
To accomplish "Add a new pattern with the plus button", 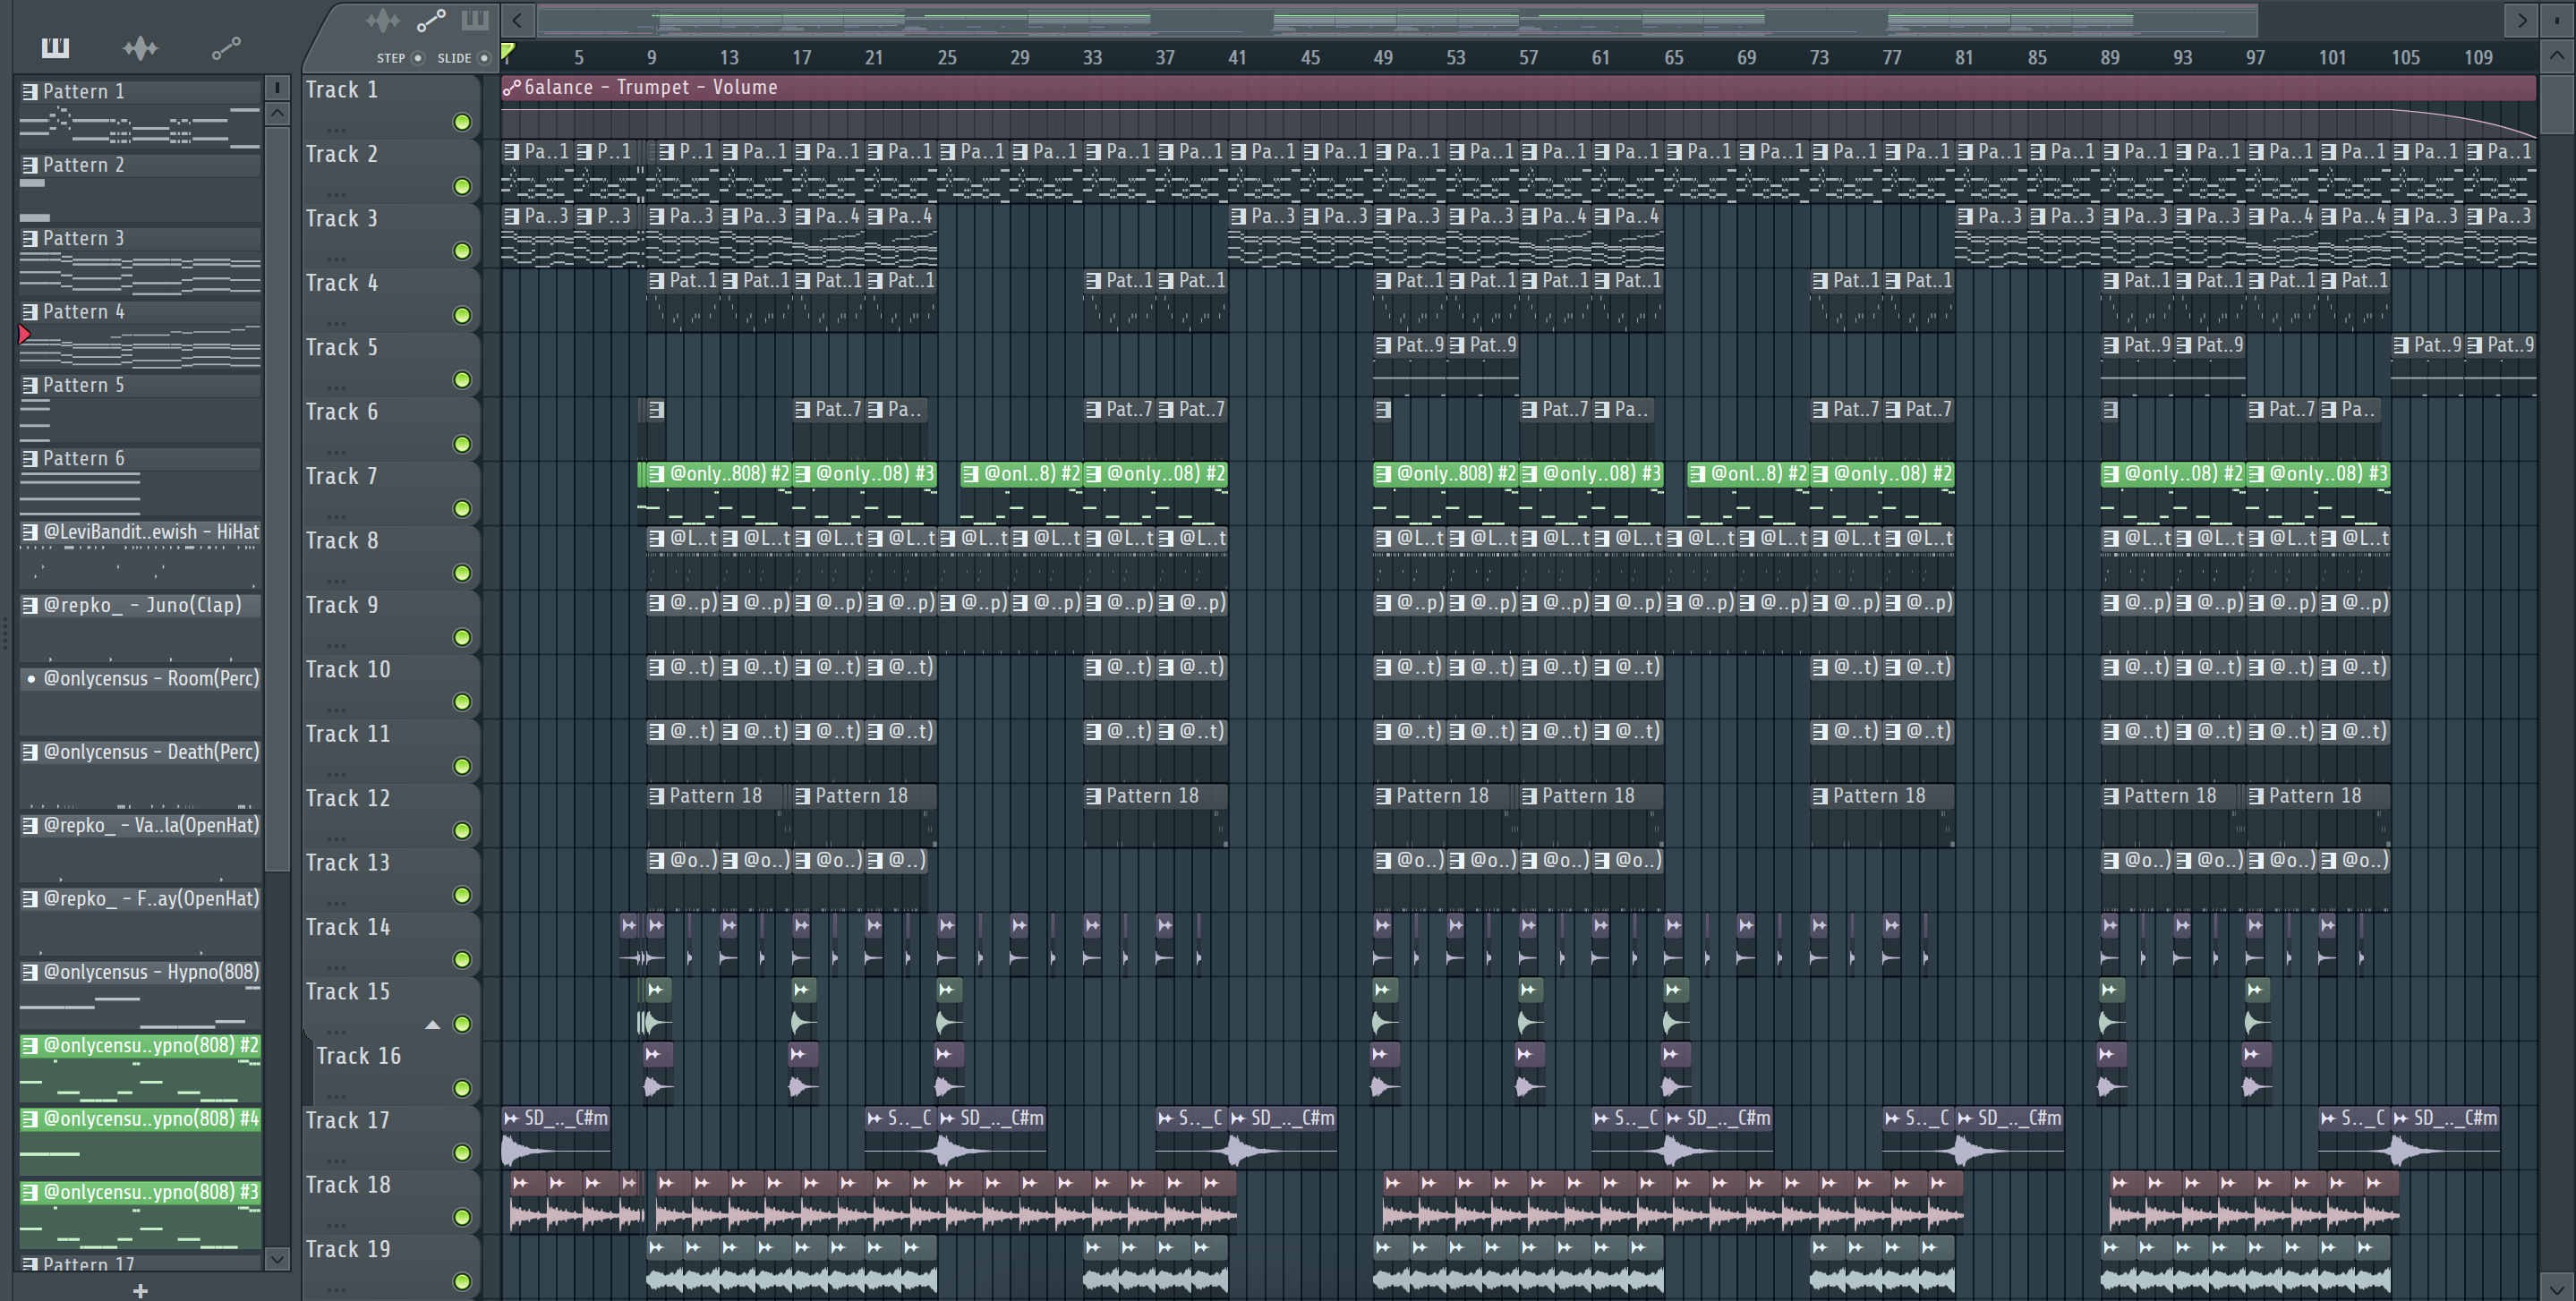I will tap(140, 1290).
